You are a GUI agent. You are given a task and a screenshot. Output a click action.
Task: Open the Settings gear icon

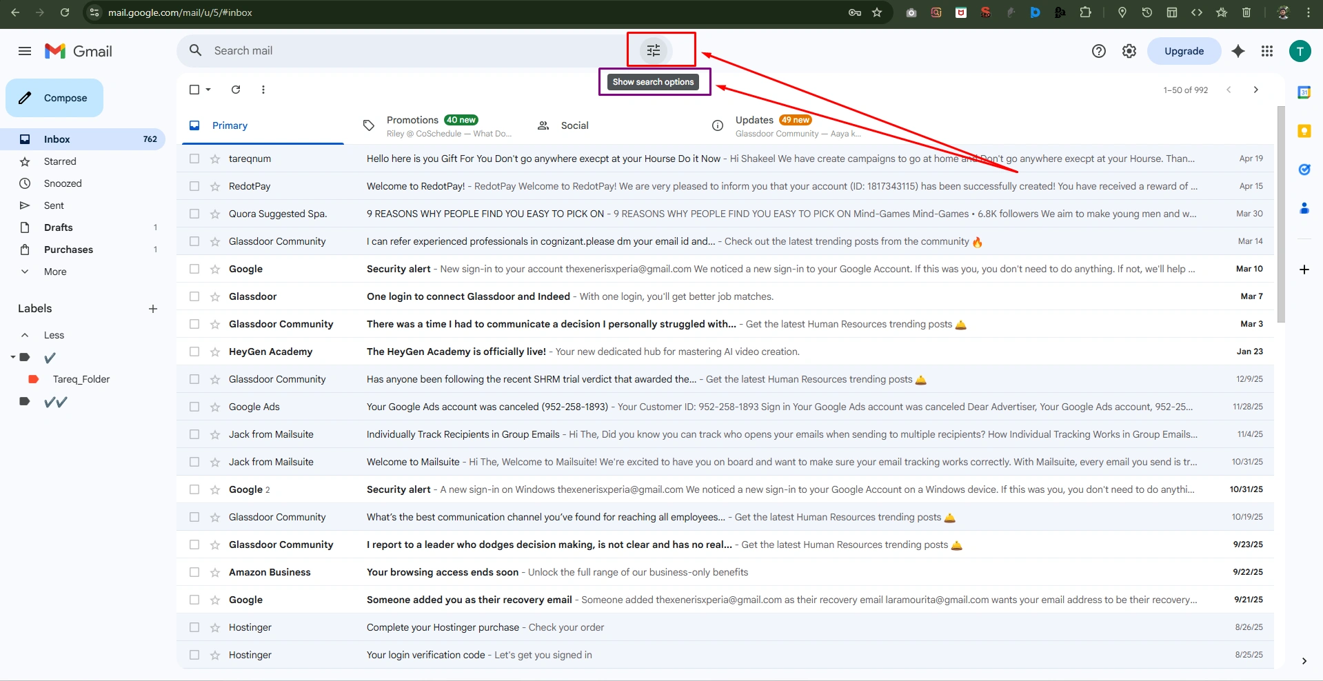tap(1129, 51)
